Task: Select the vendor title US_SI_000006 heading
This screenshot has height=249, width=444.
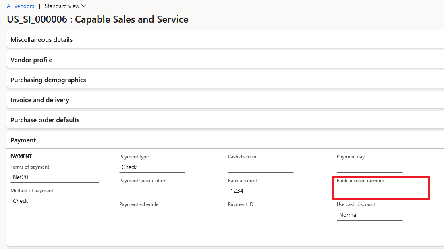Action: (98, 19)
